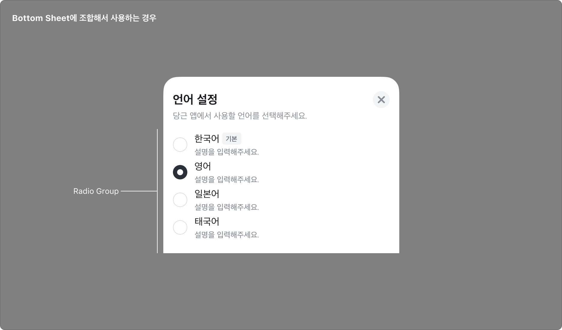The width and height of the screenshot is (562, 330).
Task: Click the 영어 label text
Action: (203, 166)
